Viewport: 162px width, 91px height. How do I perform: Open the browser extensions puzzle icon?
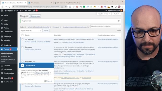point(112,7)
